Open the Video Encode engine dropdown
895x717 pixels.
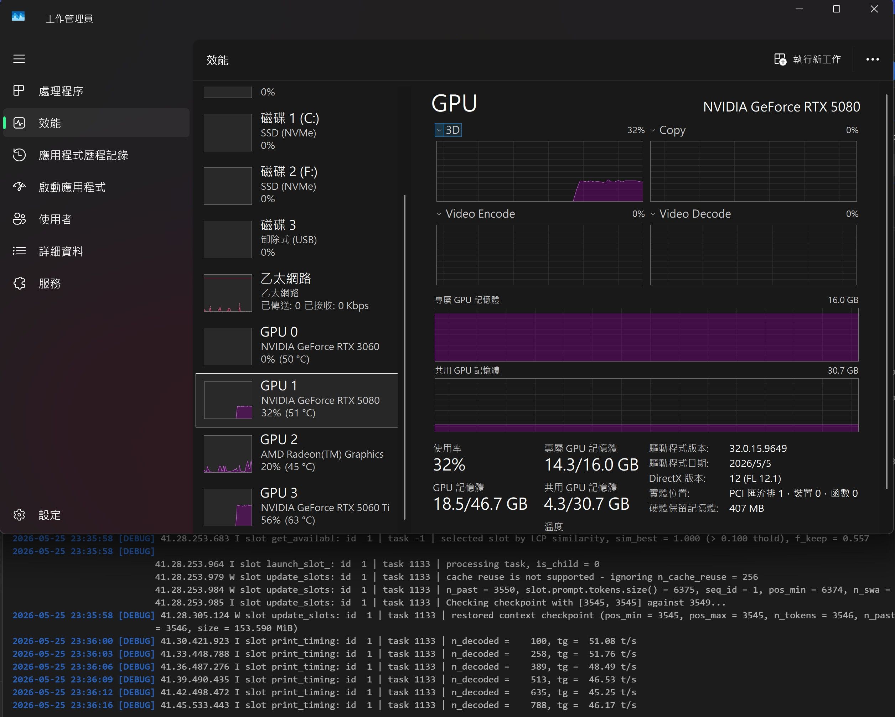[476, 214]
